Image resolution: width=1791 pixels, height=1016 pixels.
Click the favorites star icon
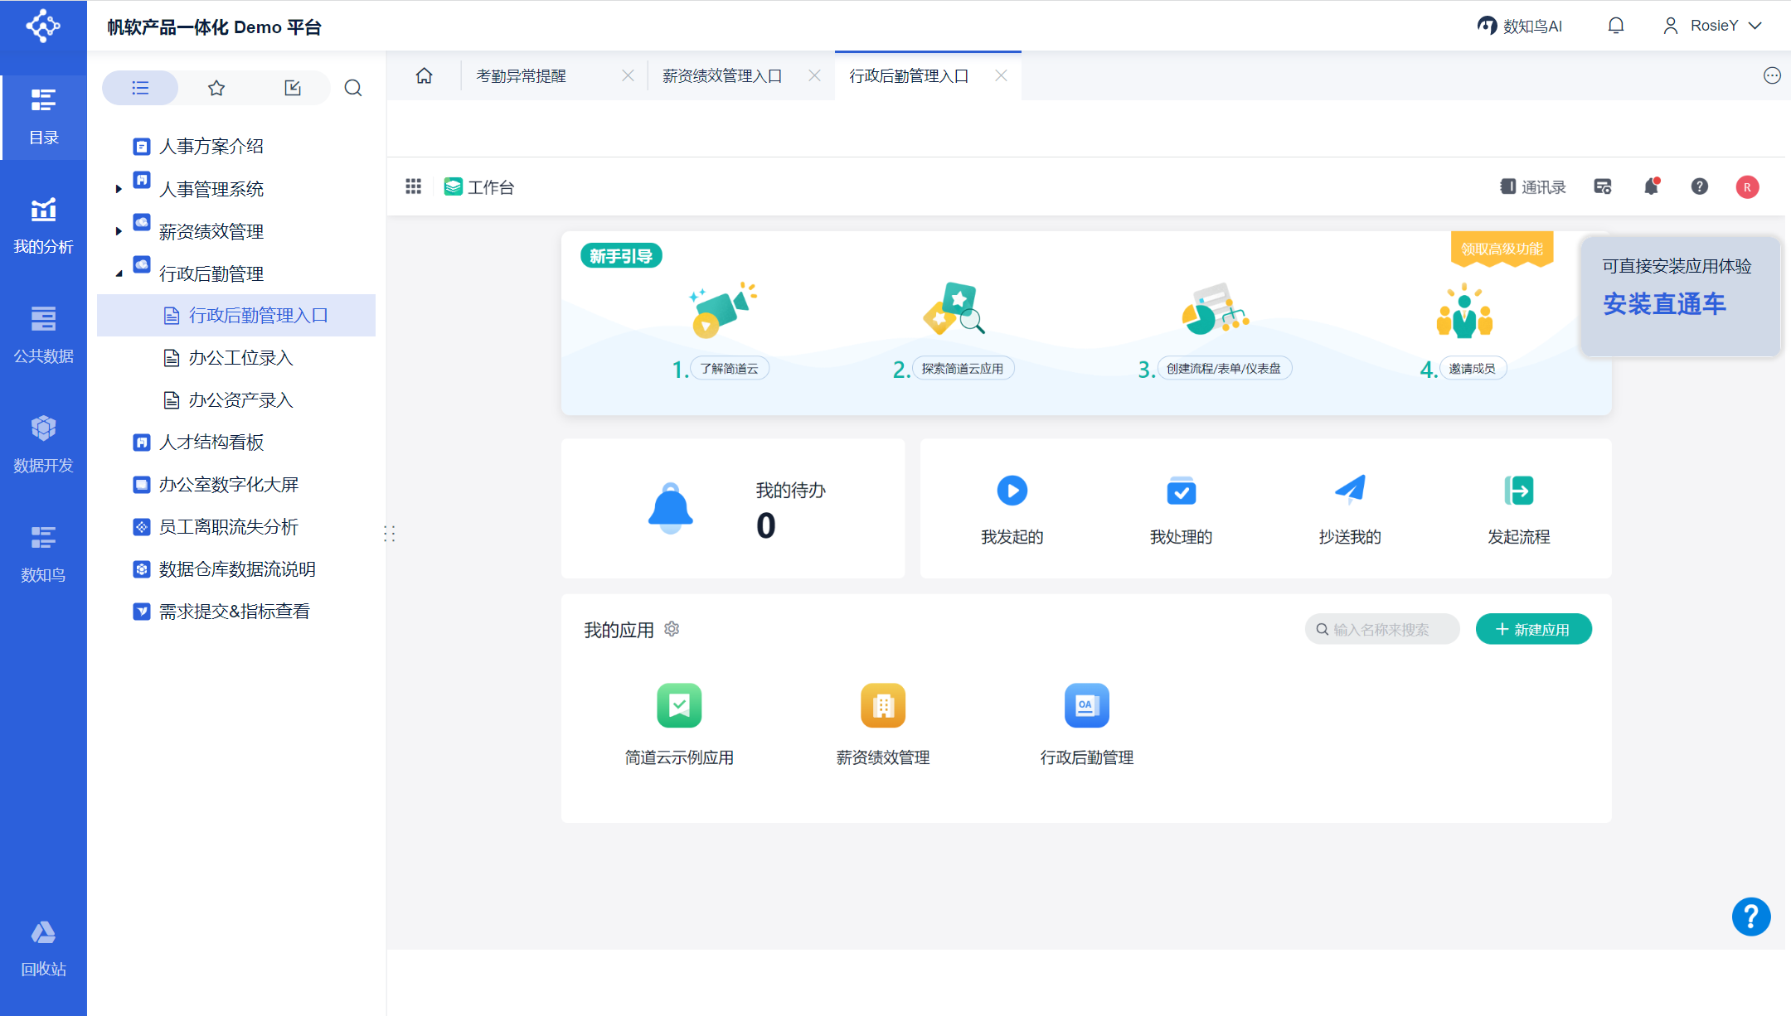(216, 88)
